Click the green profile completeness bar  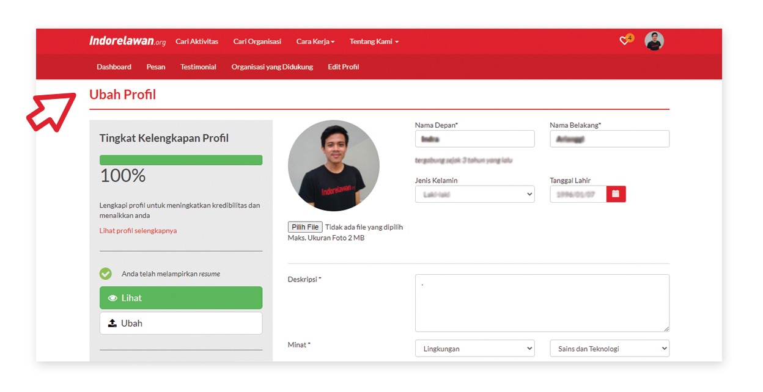coord(181,160)
